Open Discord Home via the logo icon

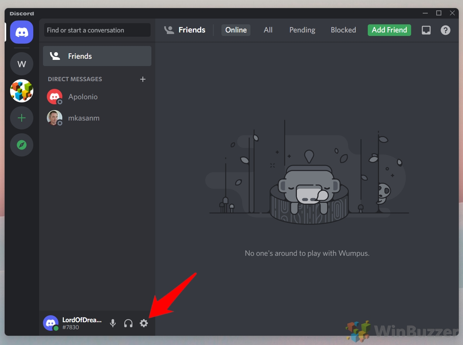tap(22, 32)
